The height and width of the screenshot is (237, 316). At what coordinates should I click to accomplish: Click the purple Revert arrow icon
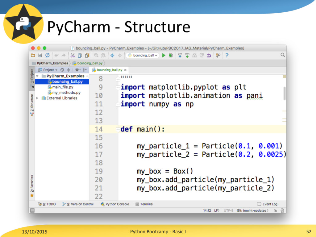coord(209,55)
